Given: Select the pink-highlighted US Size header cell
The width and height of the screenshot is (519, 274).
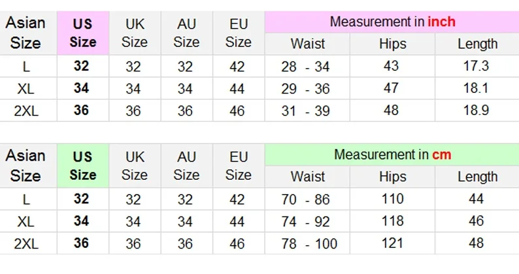Looking at the screenshot, I should tap(82, 33).
